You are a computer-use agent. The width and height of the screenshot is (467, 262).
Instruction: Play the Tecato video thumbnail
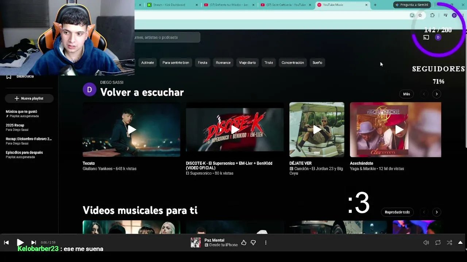pyautogui.click(x=131, y=130)
